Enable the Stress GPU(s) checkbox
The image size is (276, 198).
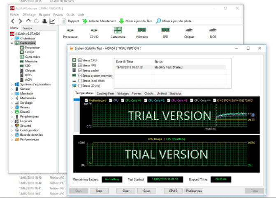pos(80,86)
